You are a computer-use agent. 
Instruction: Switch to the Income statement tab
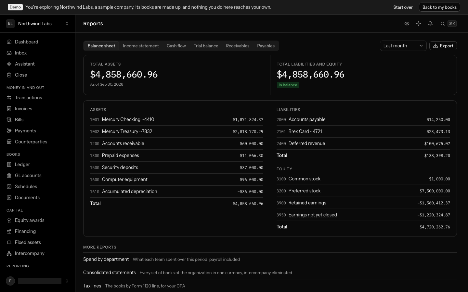[141, 46]
